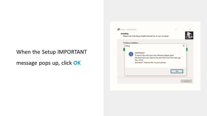Click the "Finishing installation..." status text
This screenshot has width=207, height=116.
click(131, 43)
